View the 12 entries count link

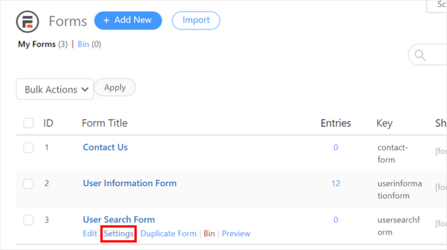(336, 183)
